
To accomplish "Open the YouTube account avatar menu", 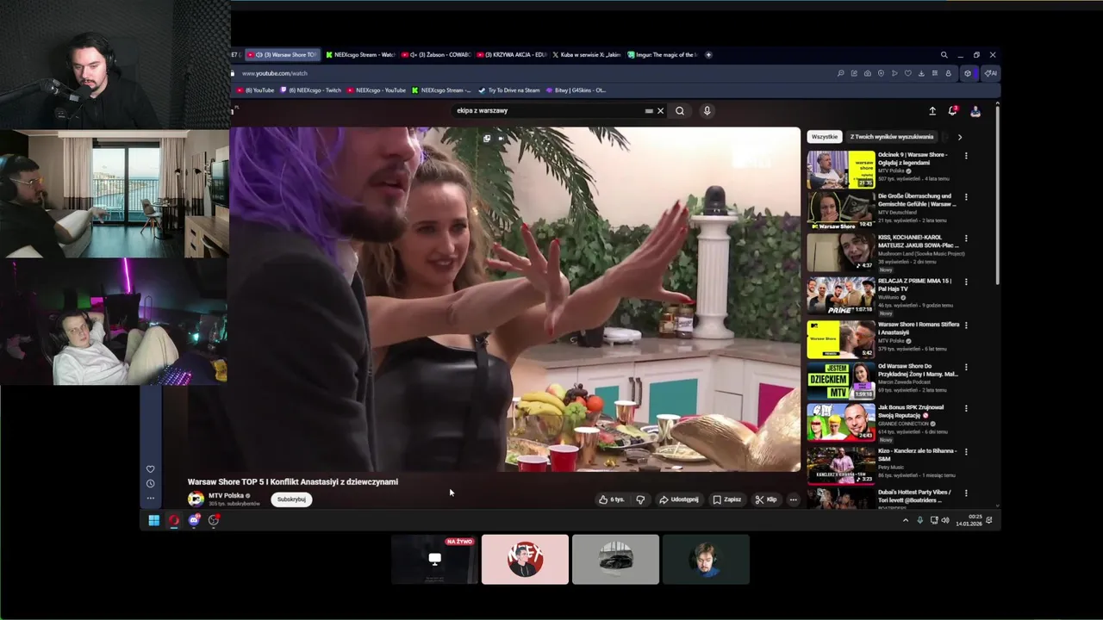I will [975, 111].
